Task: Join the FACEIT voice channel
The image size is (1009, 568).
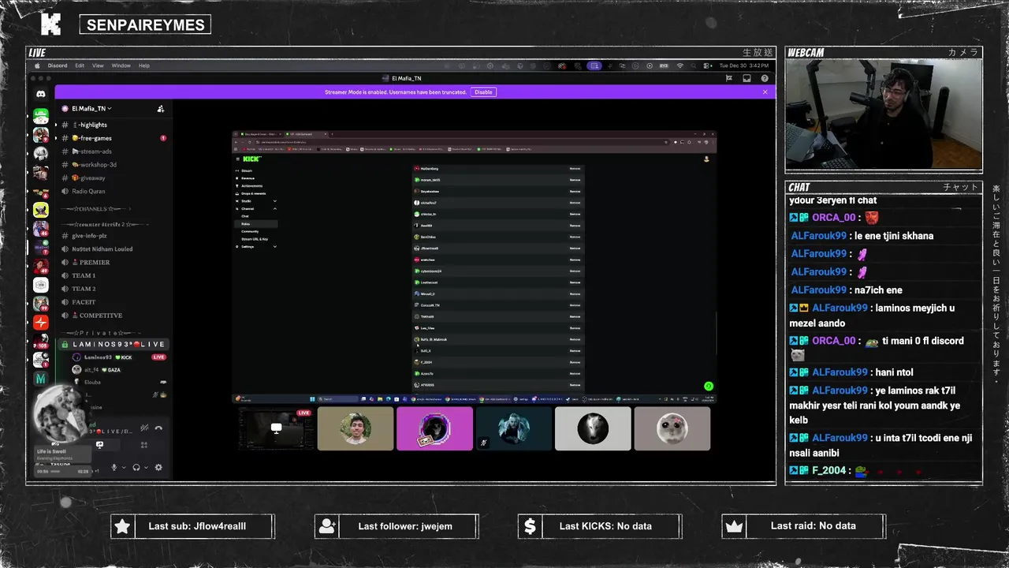Action: (114, 302)
